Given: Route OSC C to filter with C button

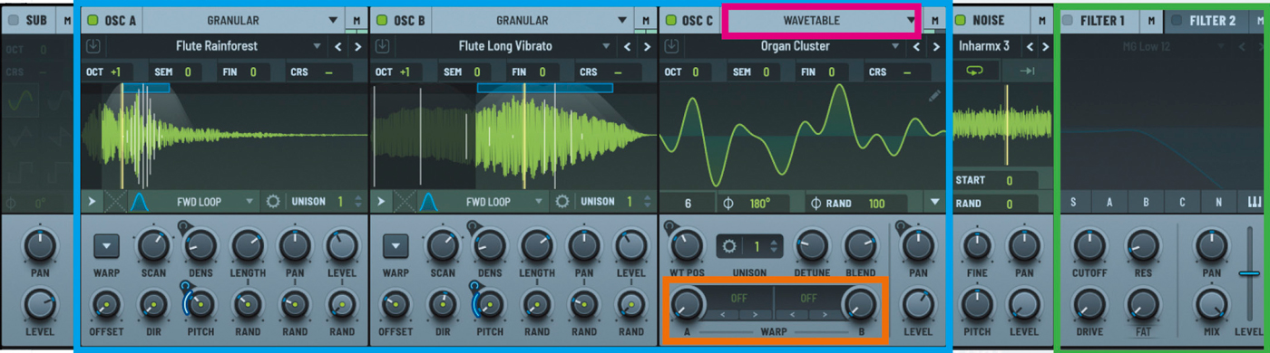Looking at the screenshot, I should coord(1182,202).
